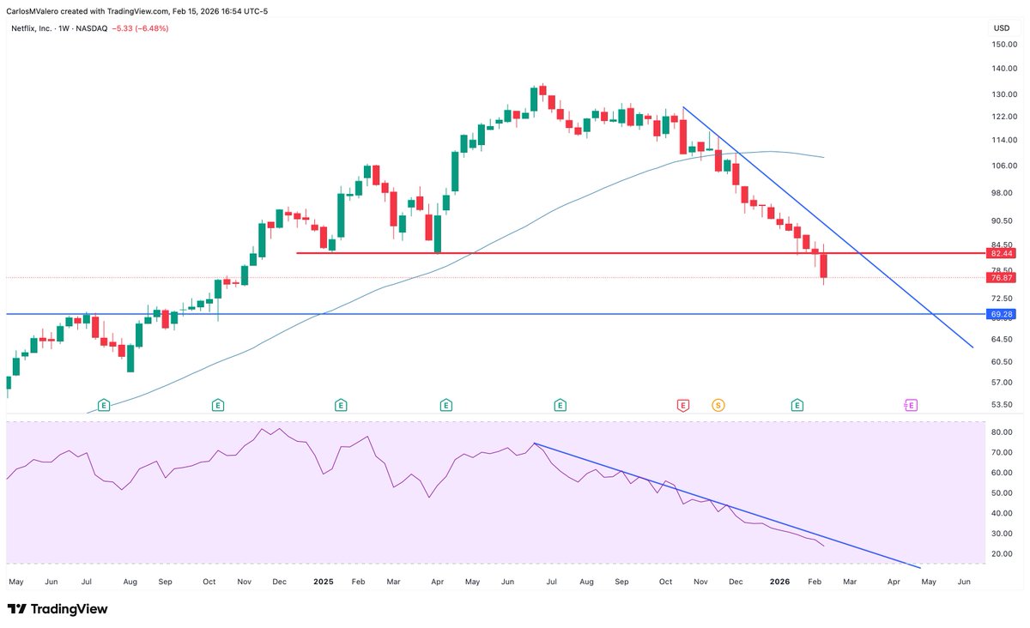1030x628 pixels.
Task: Open the dashed pink upcoming earnings marker
Action: (x=911, y=404)
